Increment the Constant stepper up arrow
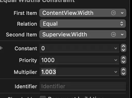132x98 pixels. coord(123,46)
